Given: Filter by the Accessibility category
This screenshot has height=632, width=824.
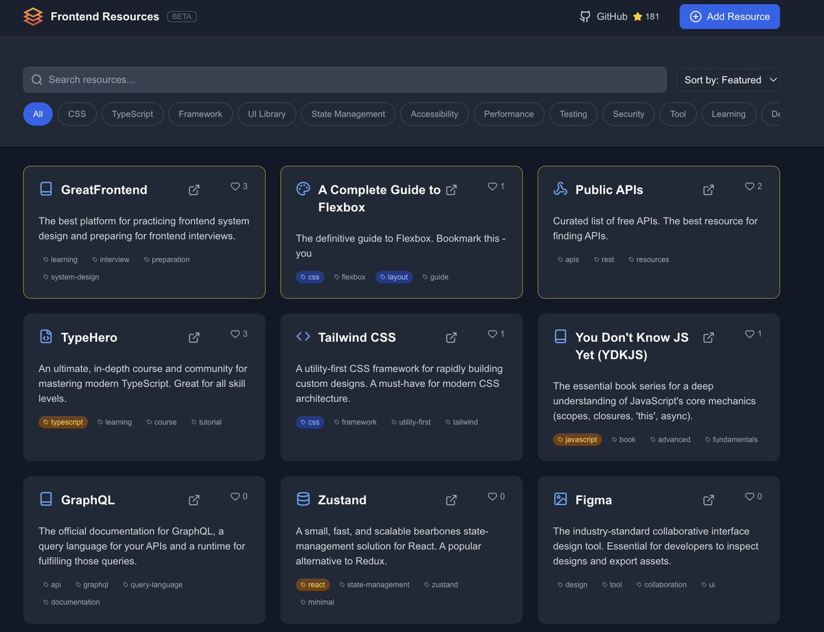Looking at the screenshot, I should (434, 114).
